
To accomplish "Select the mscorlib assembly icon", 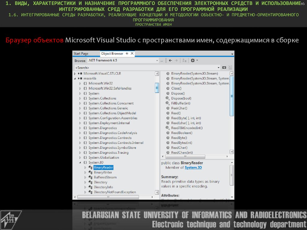I will point(80,79).
